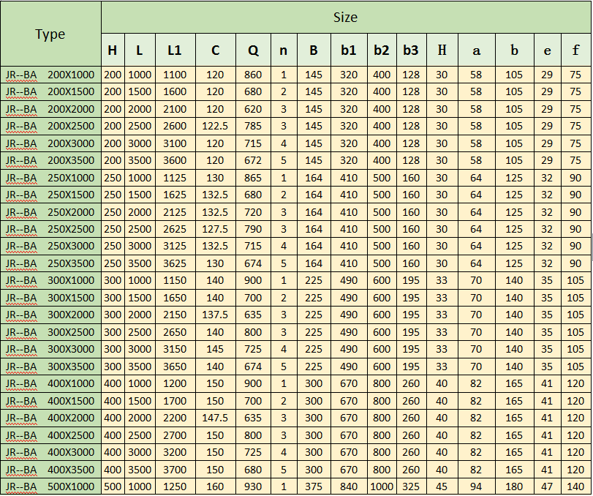The width and height of the screenshot is (593, 496).
Task: Click C value 122.5 in 200X2500 row
Action: click(215, 126)
